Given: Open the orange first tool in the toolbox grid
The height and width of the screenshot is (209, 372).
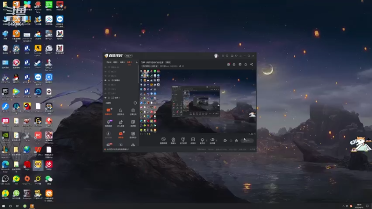Looking at the screenshot, I should click(108, 111).
